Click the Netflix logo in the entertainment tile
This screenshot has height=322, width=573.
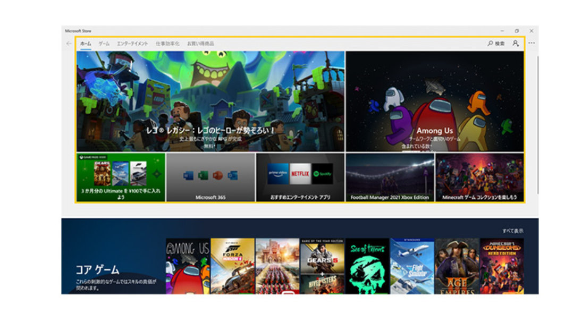tap(300, 174)
